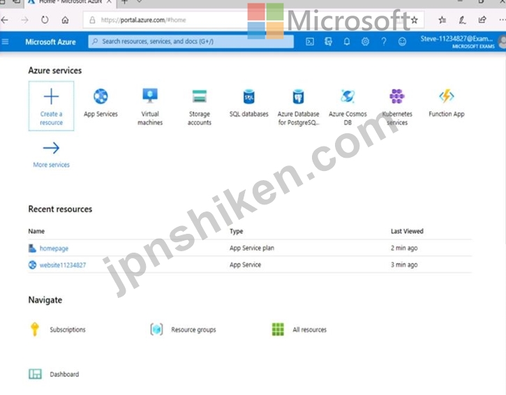This screenshot has height=395, width=506.
Task: Open browser add notes pen icon
Action: (462, 20)
